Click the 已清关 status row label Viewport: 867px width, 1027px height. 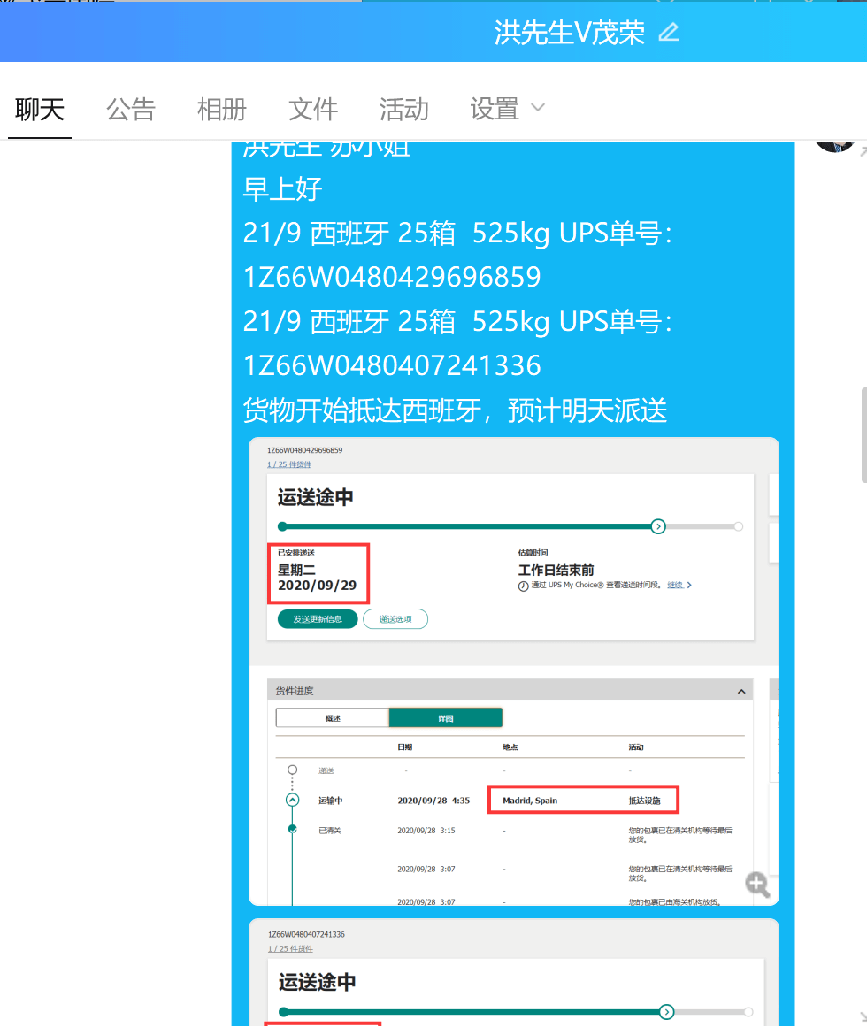329,831
